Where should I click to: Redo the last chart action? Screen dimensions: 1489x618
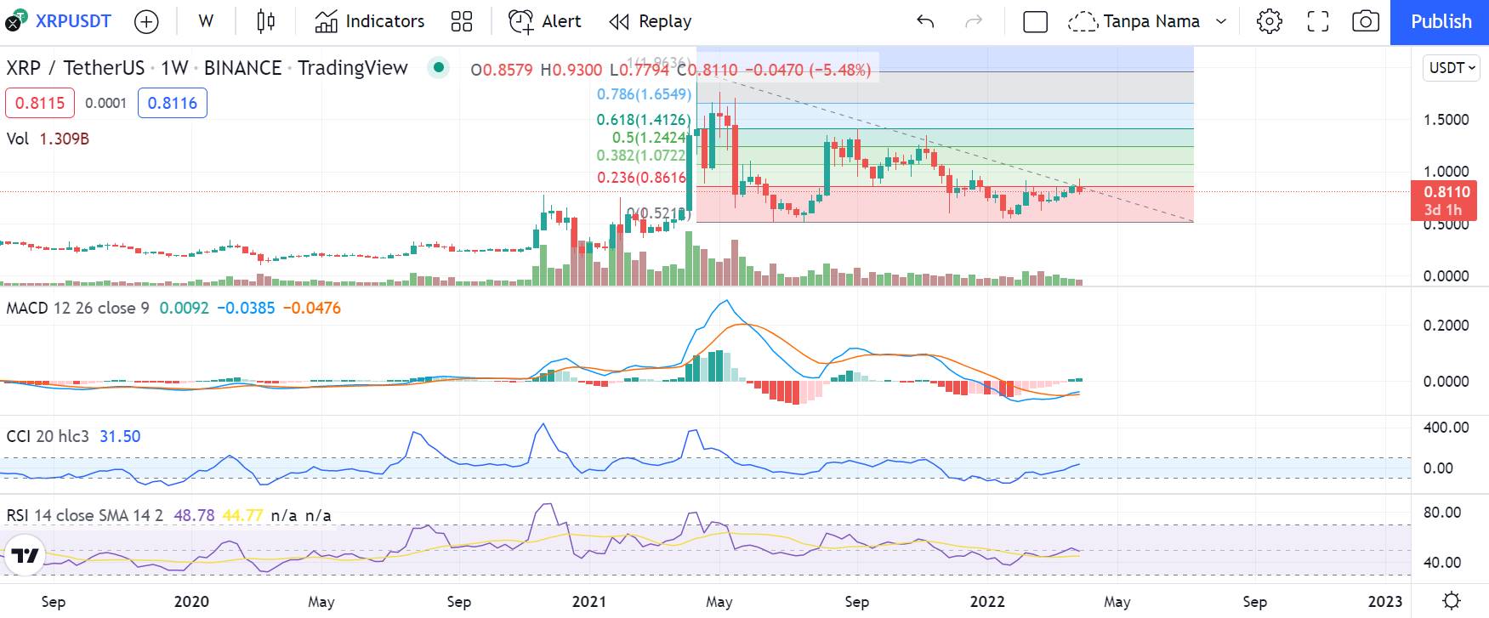974,21
